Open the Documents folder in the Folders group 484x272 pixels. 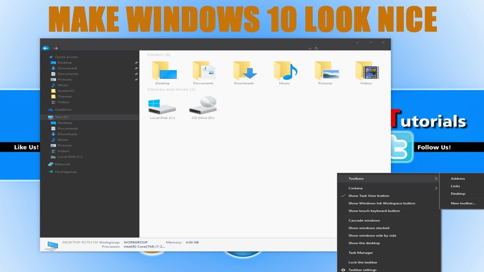[x=203, y=73]
